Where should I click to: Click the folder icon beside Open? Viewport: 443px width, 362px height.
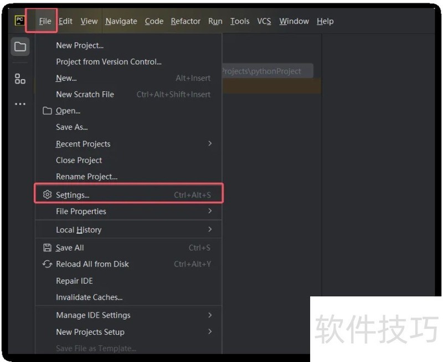(x=47, y=111)
